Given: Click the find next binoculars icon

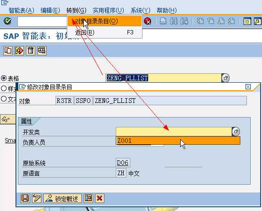Looking at the screenshot, I should pyautogui.click(x=184, y=21).
